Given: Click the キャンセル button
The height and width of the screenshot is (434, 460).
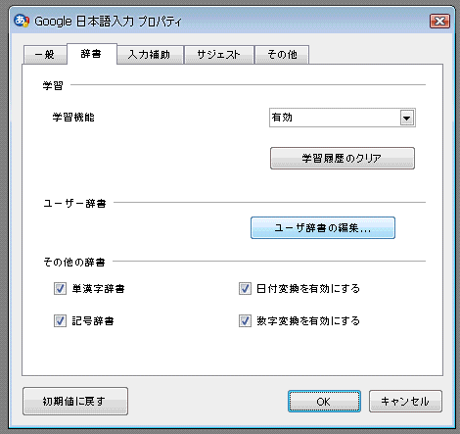Looking at the screenshot, I should [405, 402].
